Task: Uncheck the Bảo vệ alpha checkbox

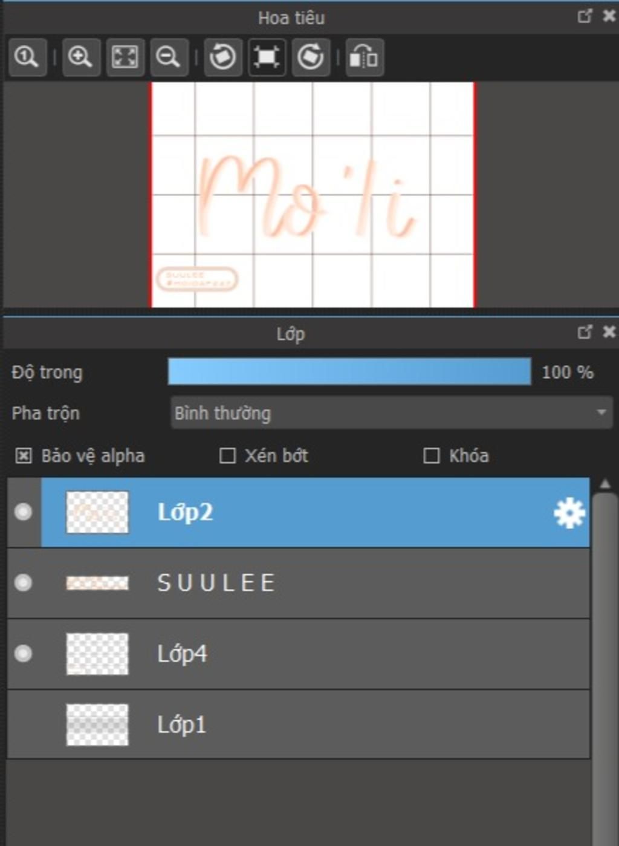Action: point(24,455)
